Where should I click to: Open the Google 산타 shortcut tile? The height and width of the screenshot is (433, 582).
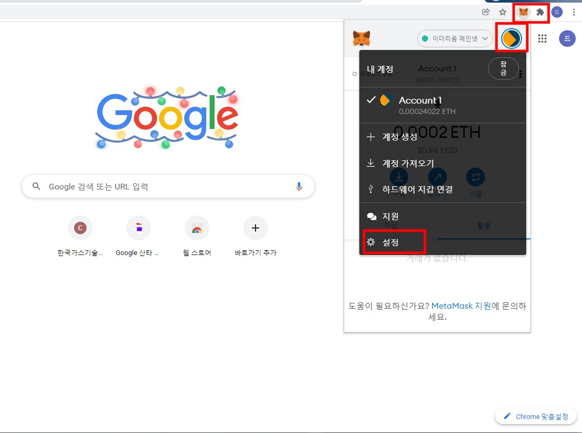[138, 236]
